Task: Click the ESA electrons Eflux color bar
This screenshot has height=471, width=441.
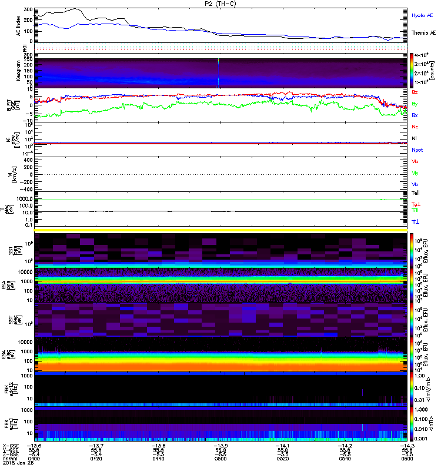Action: click(412, 354)
